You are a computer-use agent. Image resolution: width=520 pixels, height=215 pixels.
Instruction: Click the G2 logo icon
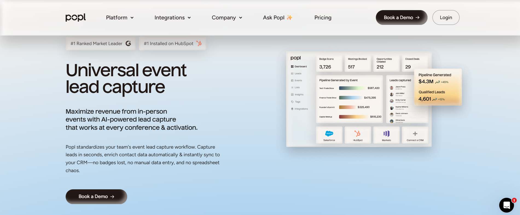point(128,43)
